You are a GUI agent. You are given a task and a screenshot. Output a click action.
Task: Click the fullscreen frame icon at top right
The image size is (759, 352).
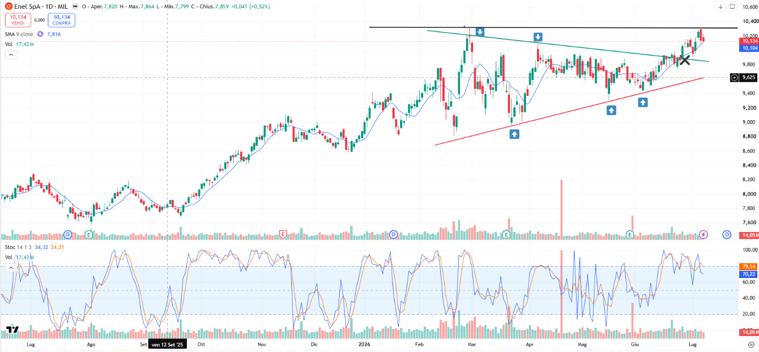pos(732,7)
